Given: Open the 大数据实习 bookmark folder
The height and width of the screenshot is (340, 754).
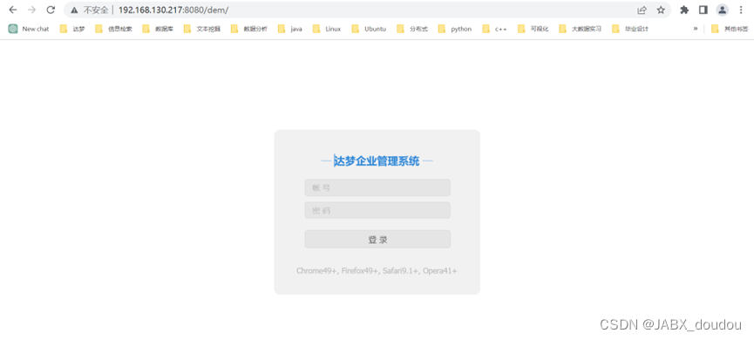Looking at the screenshot, I should (x=581, y=29).
